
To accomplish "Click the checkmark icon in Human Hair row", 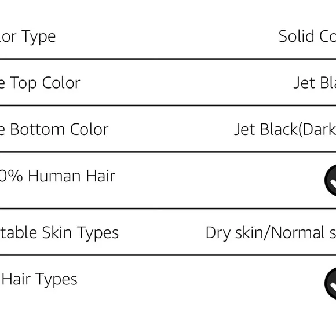I will (330, 180).
